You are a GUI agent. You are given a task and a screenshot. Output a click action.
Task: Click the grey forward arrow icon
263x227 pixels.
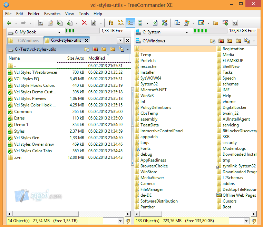[23, 23]
